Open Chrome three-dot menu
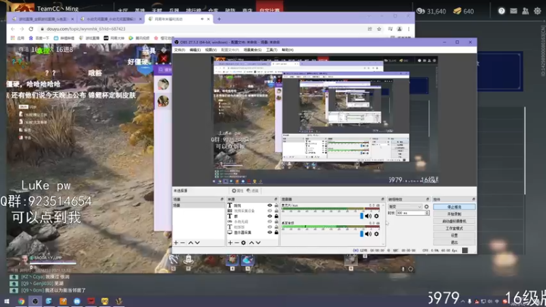Screen dimensions: 546x307 click(409, 29)
